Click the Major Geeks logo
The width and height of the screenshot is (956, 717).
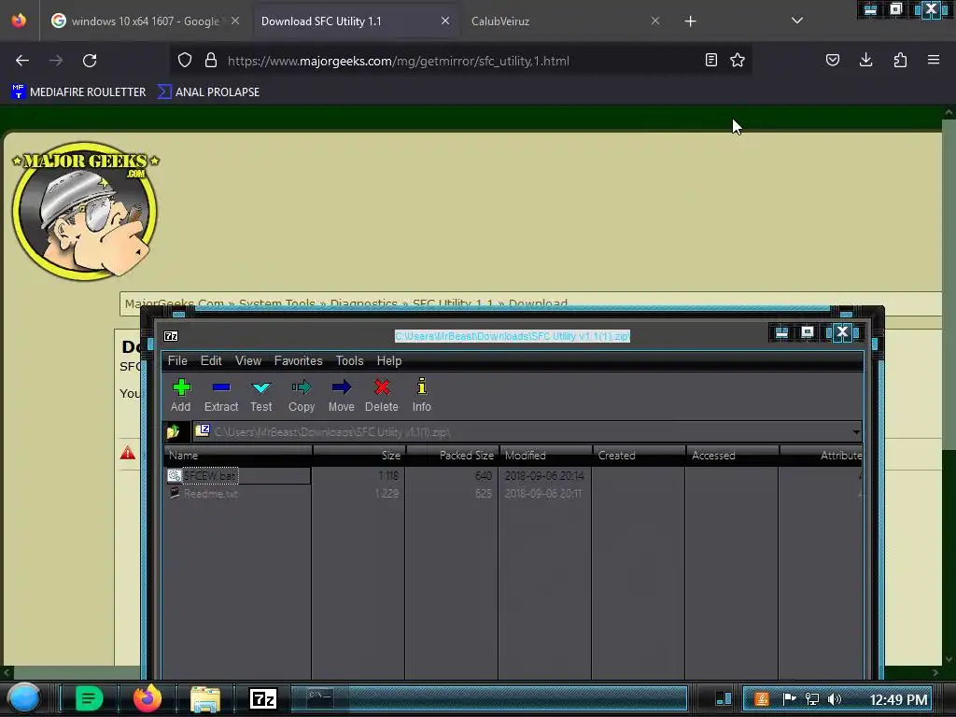point(85,211)
